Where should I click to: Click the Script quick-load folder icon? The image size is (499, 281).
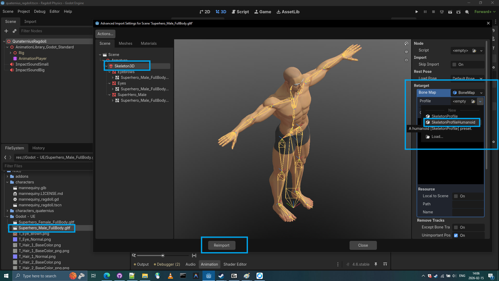tap(474, 50)
